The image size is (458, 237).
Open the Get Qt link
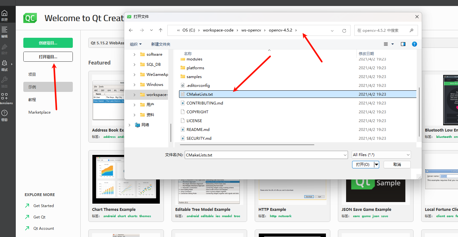(39, 217)
